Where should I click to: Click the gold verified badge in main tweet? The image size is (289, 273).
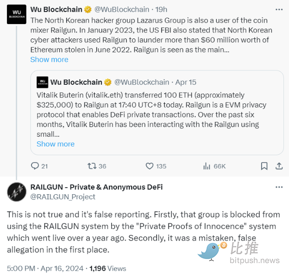pyautogui.click(x=88, y=9)
